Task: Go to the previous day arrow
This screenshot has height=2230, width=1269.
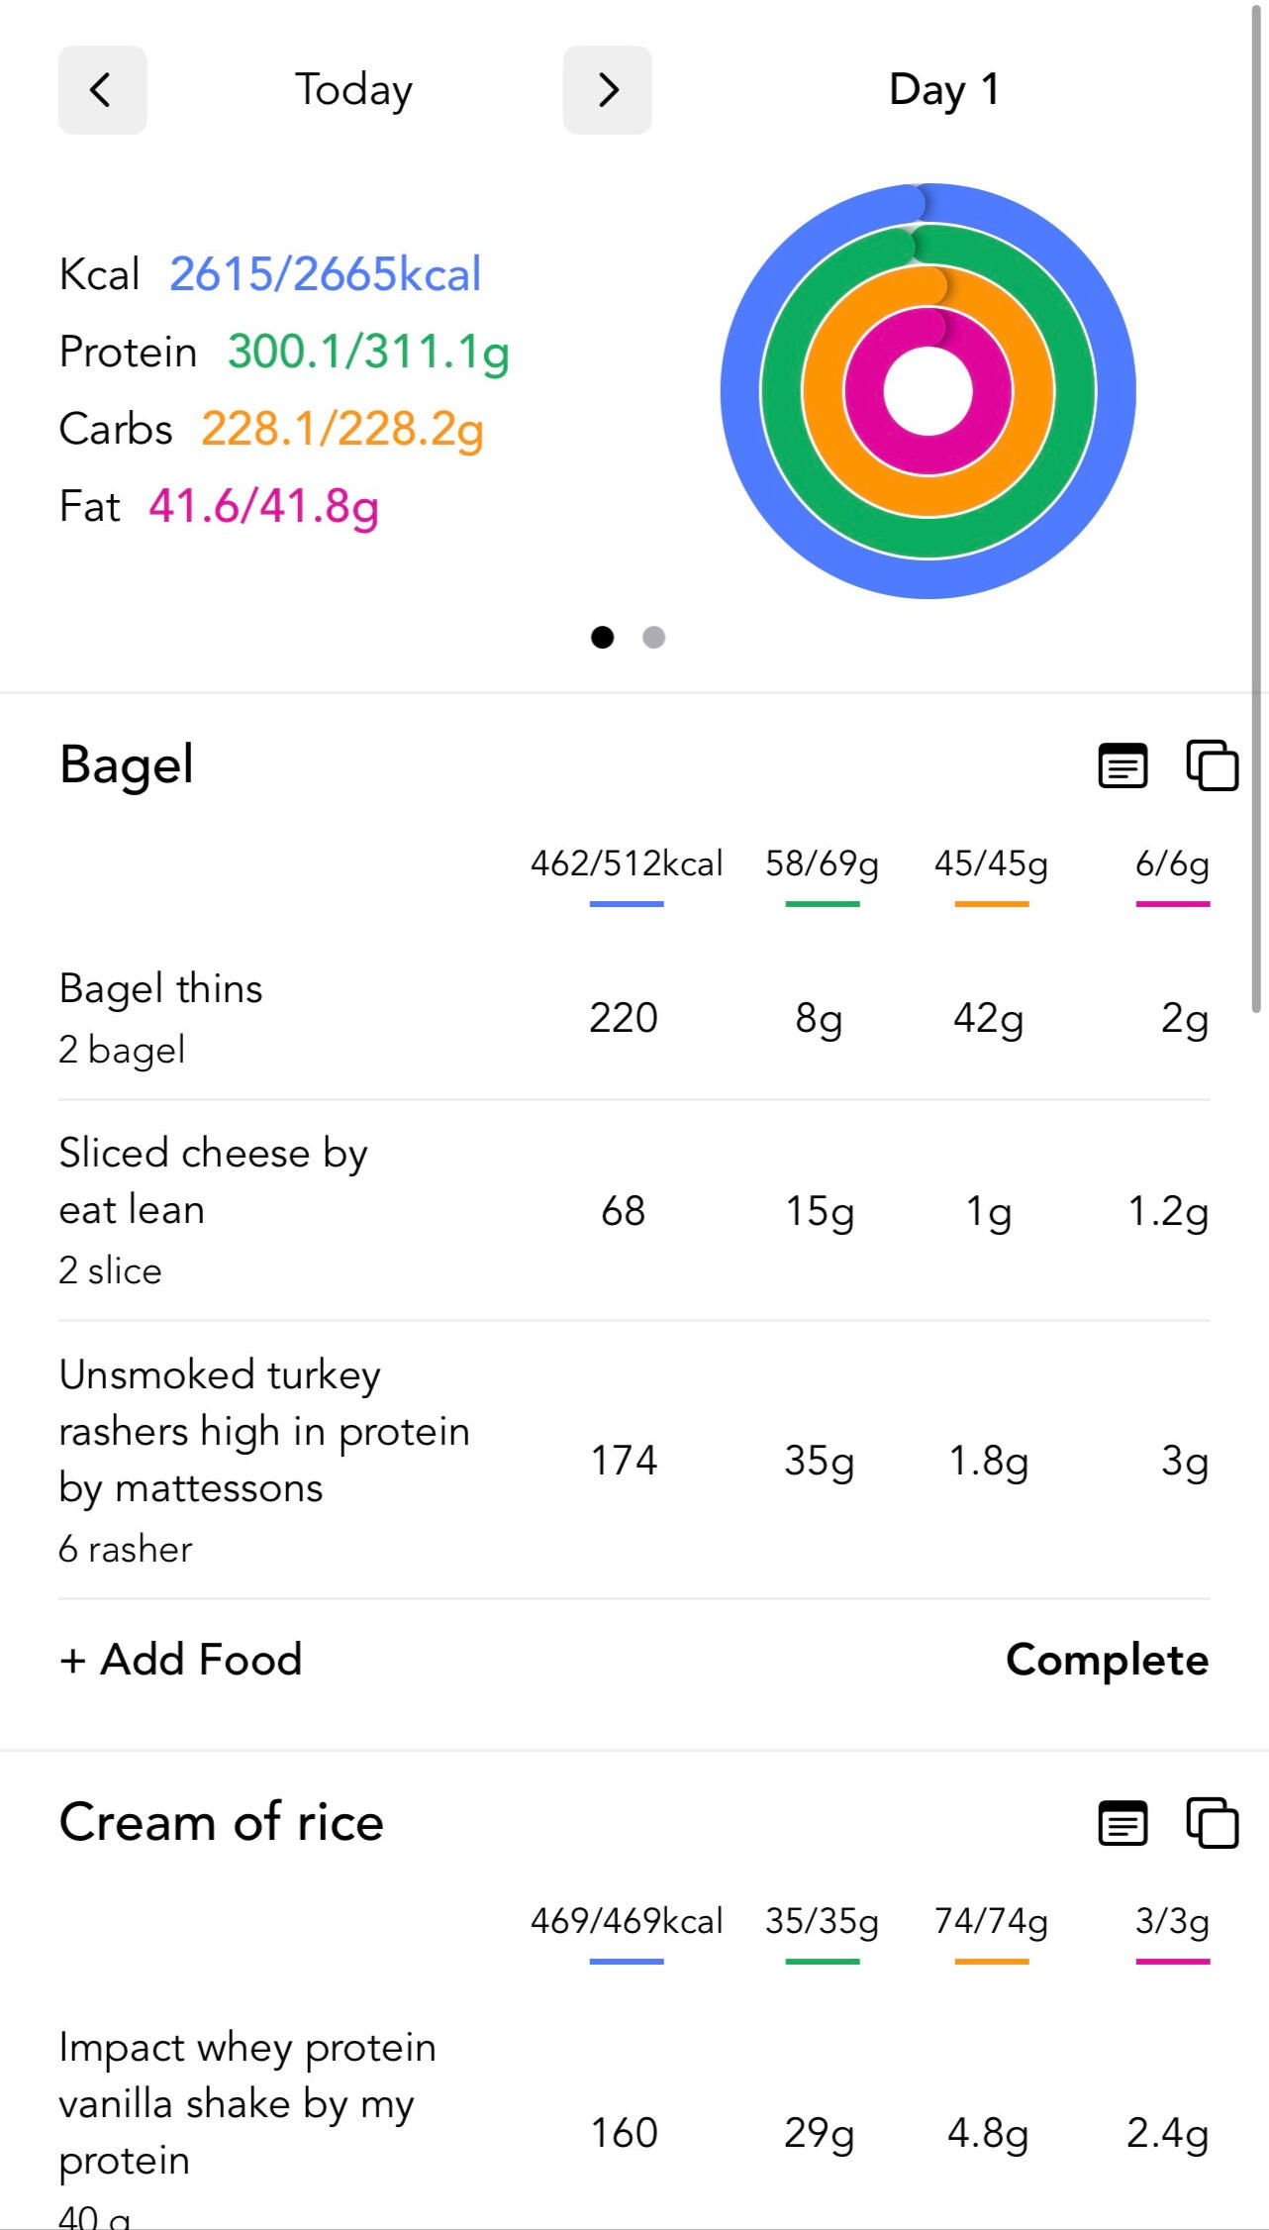Action: tap(102, 90)
